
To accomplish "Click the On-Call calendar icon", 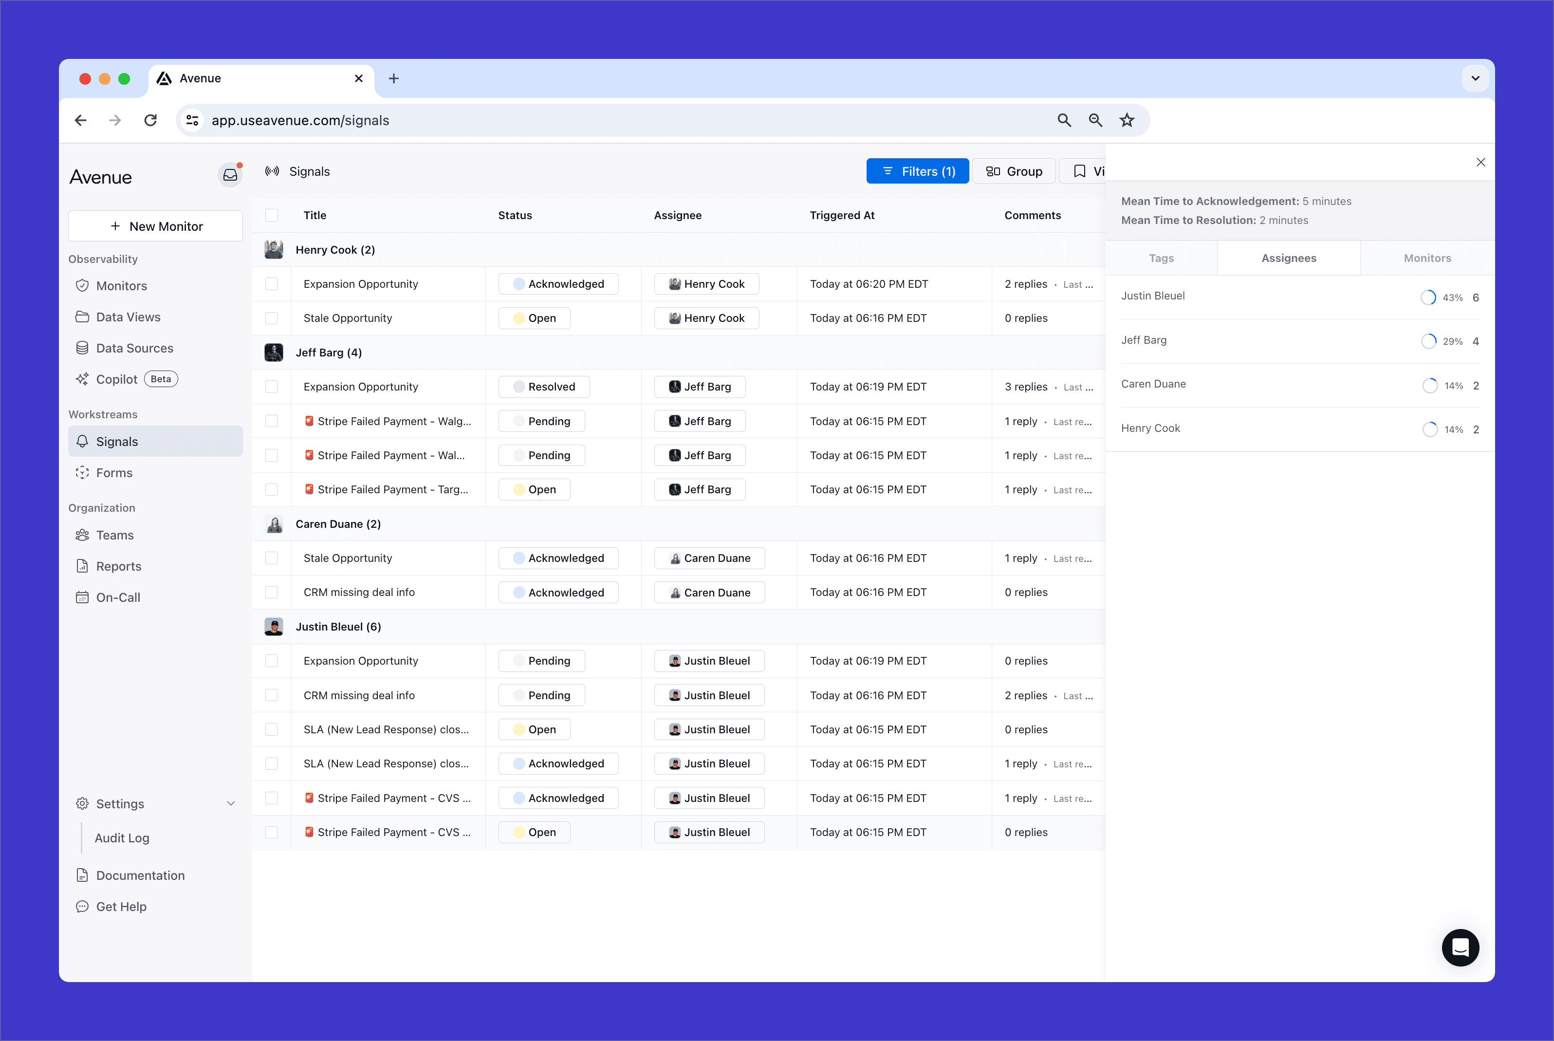I will pyautogui.click(x=82, y=597).
